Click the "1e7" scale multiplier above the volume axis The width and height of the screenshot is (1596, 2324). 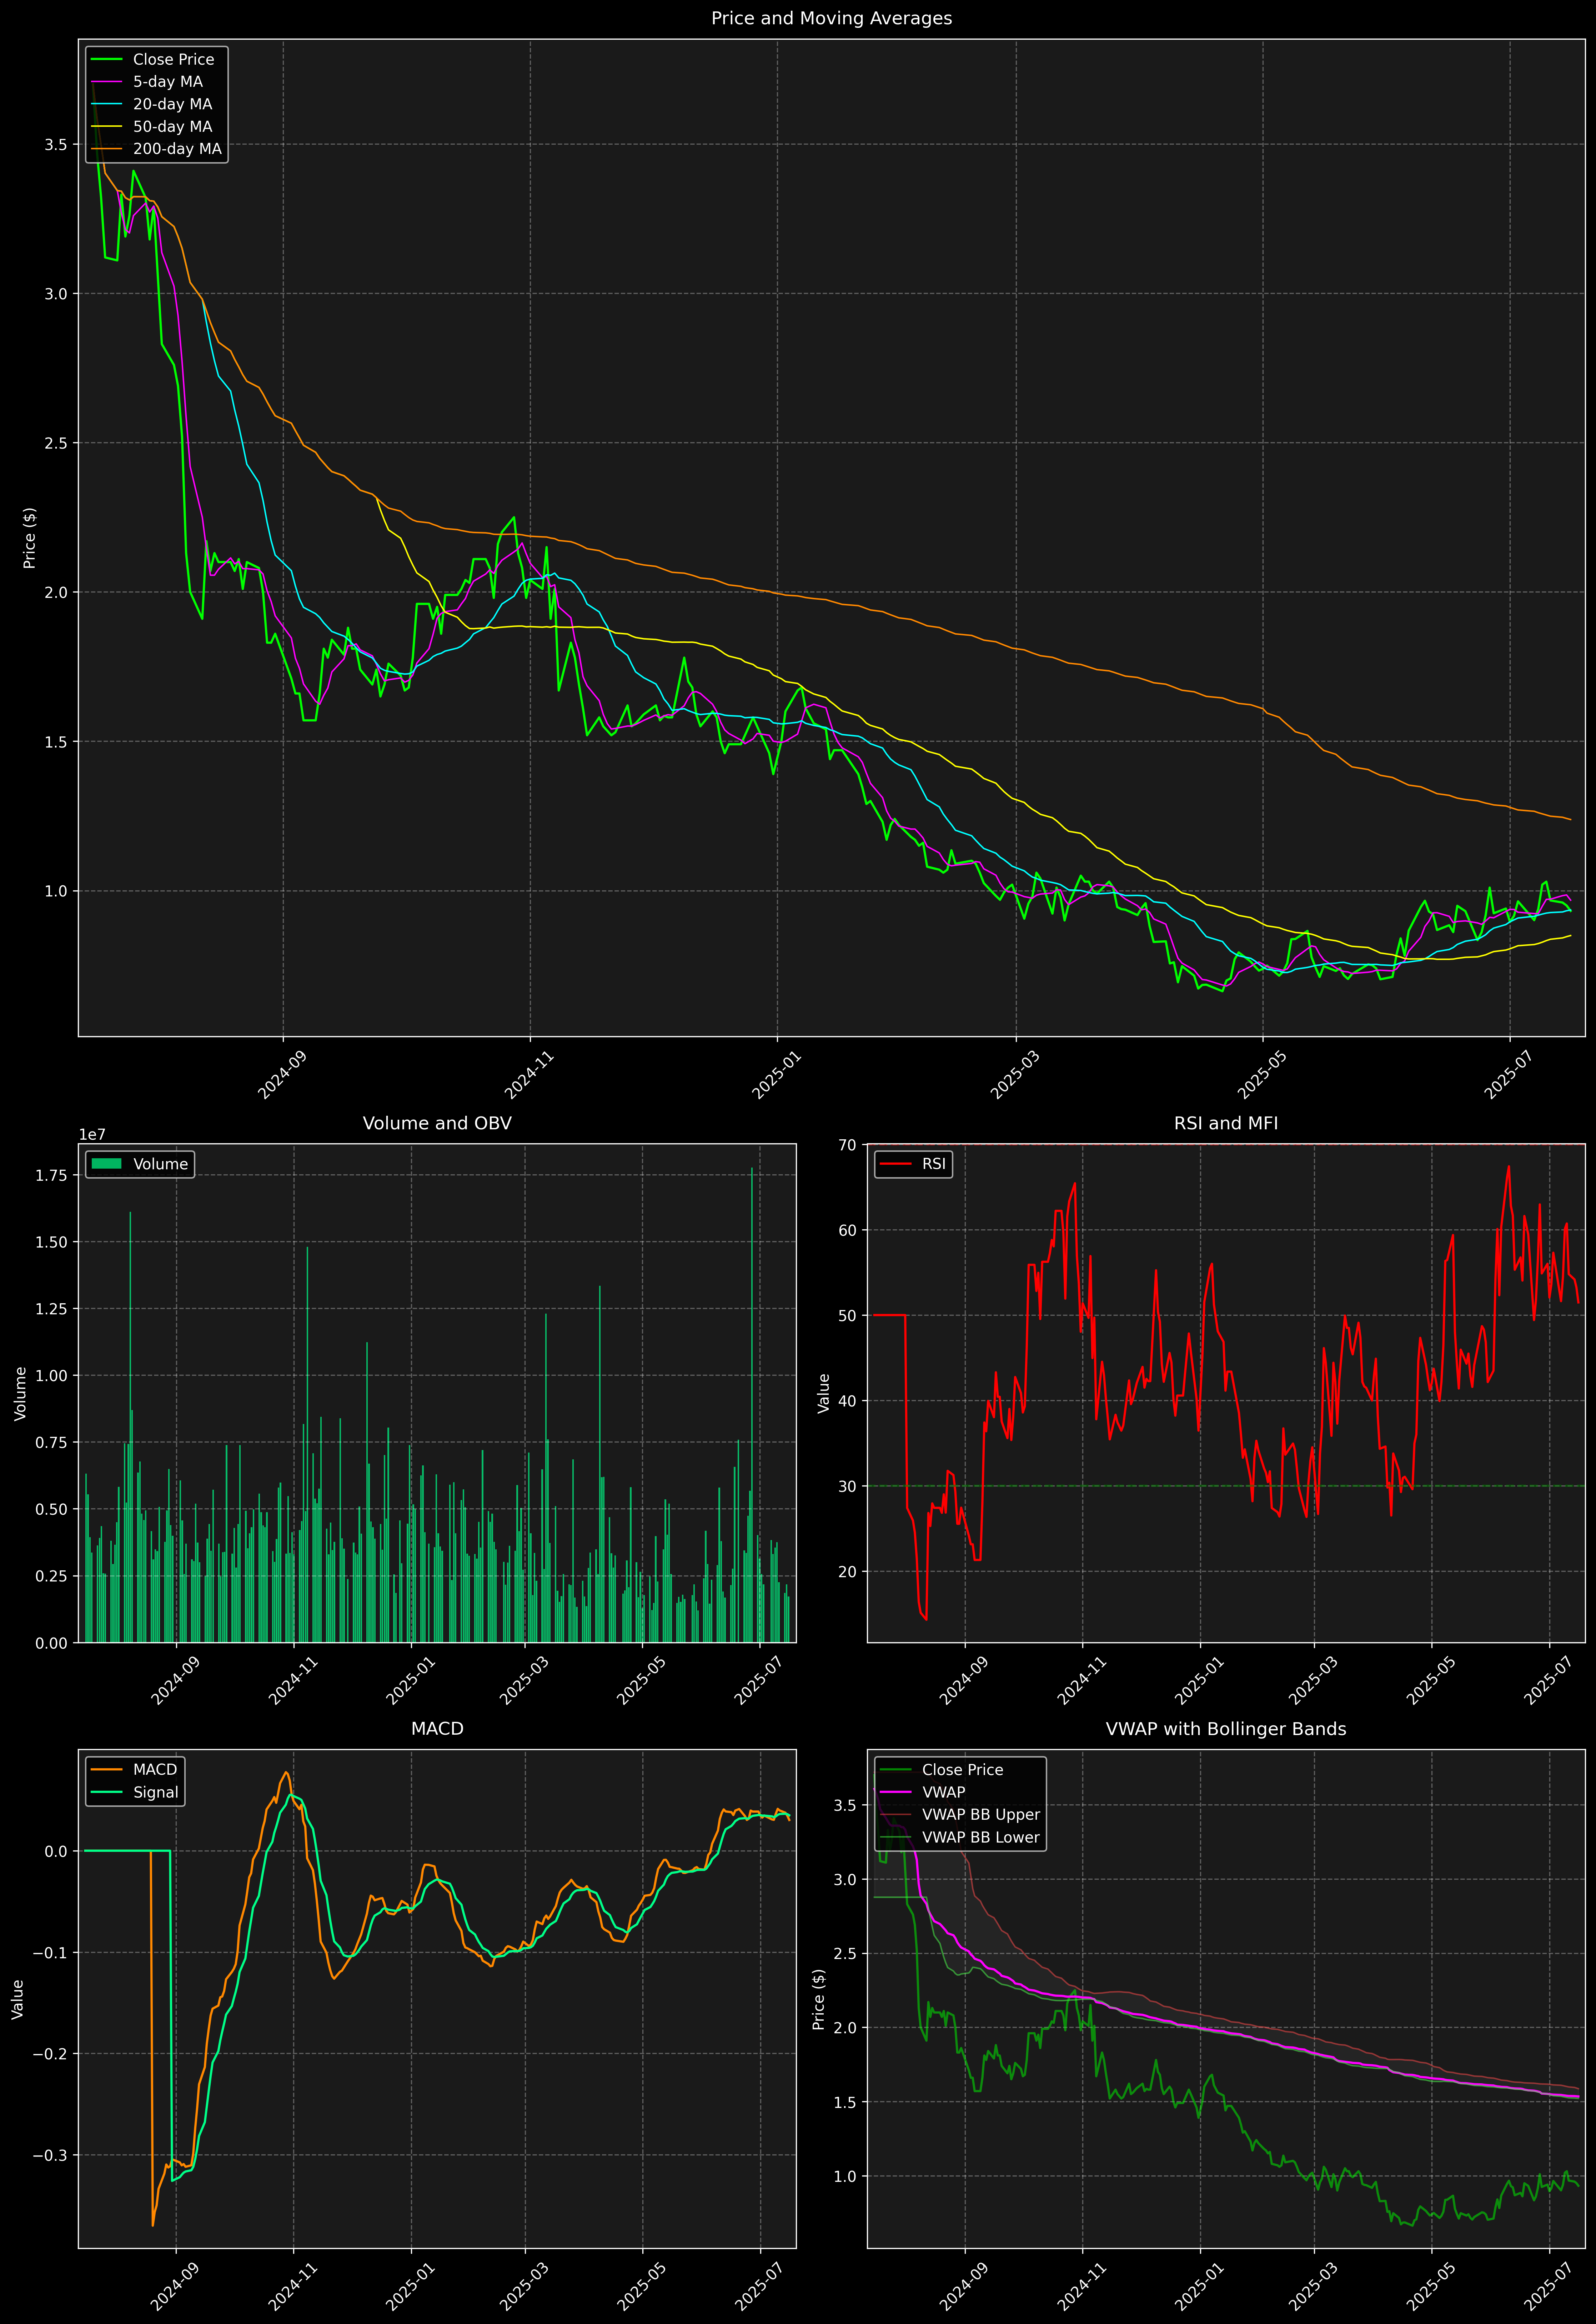click(92, 1135)
